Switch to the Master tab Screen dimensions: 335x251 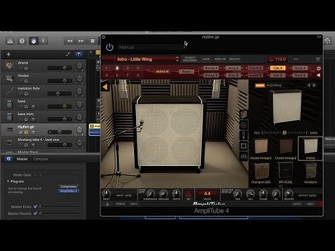coord(22,159)
